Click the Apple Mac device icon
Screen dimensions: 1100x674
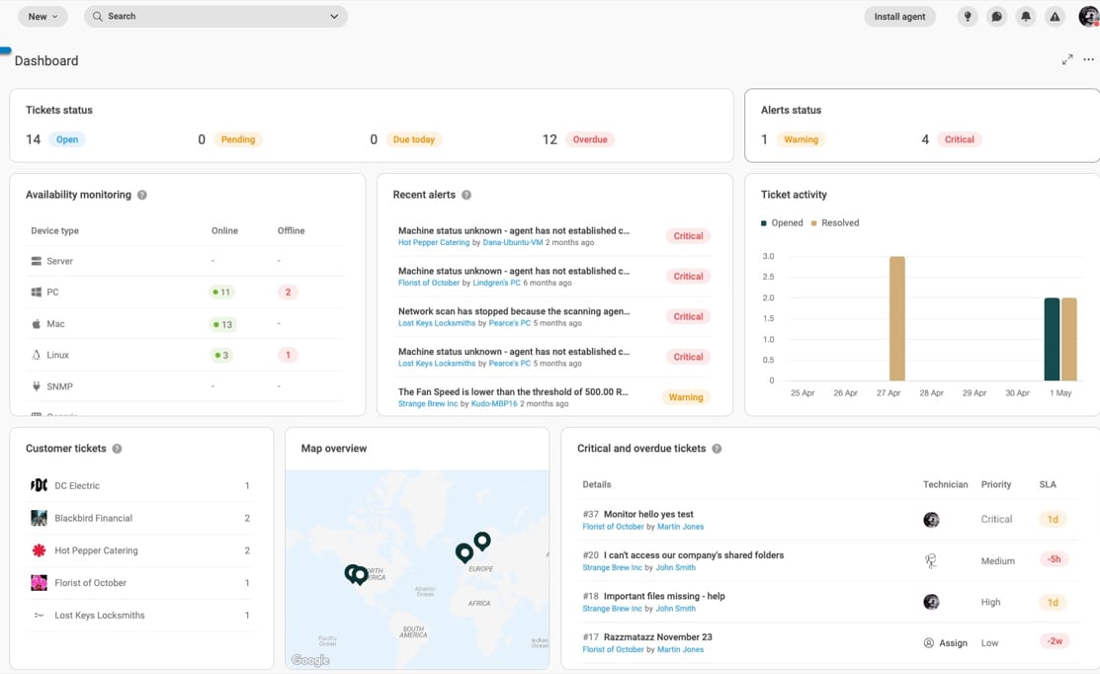point(37,323)
